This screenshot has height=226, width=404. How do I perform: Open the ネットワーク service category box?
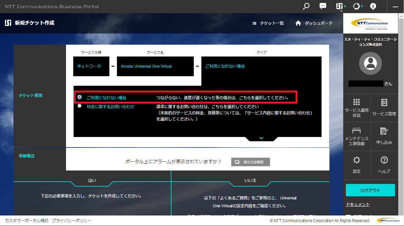pyautogui.click(x=91, y=66)
